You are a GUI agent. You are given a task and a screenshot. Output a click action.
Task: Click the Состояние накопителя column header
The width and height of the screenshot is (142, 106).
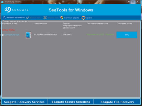(97, 24)
